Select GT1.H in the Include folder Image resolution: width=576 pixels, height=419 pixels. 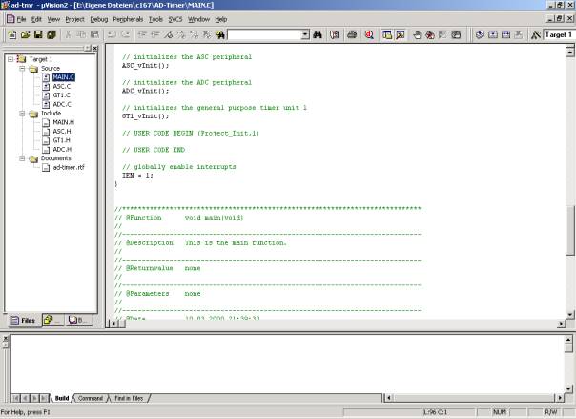click(x=61, y=140)
